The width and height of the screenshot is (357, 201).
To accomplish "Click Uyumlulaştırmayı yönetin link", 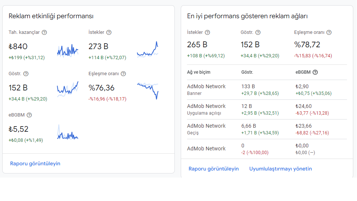I will [x=280, y=169].
